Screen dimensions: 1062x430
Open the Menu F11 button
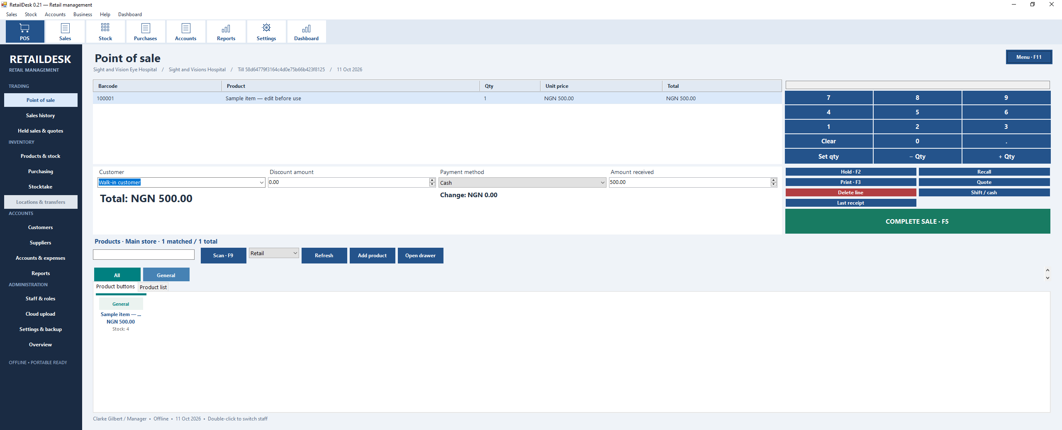click(x=1029, y=57)
